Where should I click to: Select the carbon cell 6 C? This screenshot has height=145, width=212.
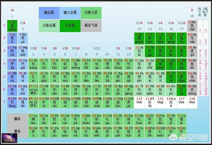(x=150, y=38)
